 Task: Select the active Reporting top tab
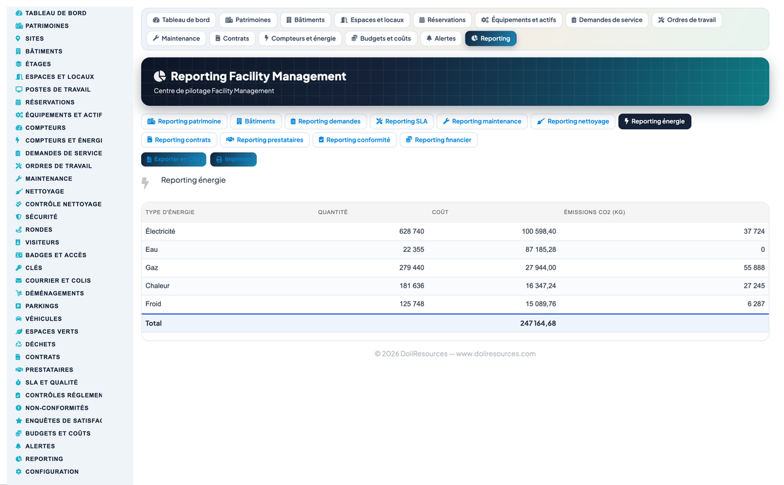[x=491, y=39]
